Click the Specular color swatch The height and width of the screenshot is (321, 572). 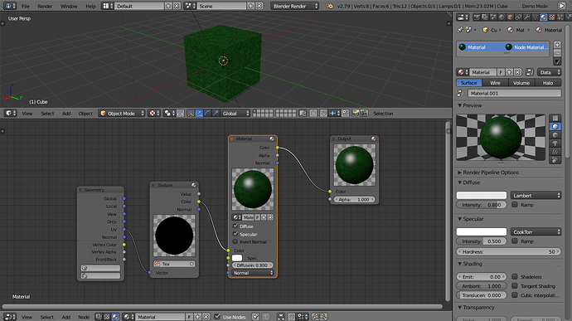[482, 232]
